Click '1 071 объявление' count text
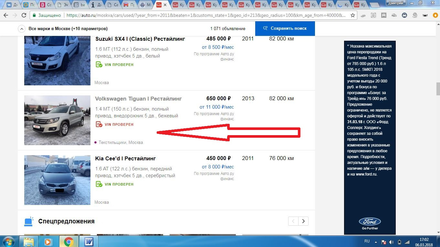 coord(228,28)
